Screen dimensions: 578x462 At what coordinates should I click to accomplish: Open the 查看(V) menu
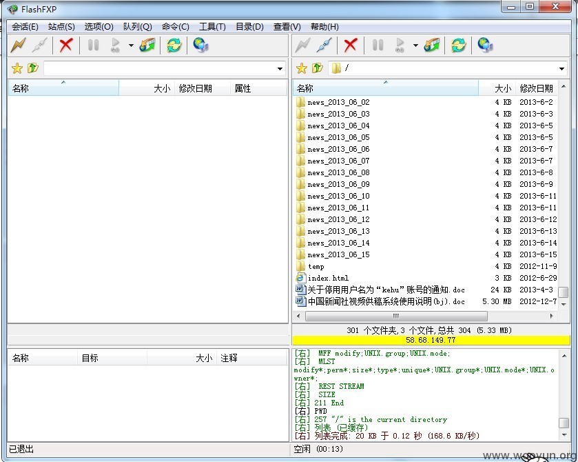287,27
